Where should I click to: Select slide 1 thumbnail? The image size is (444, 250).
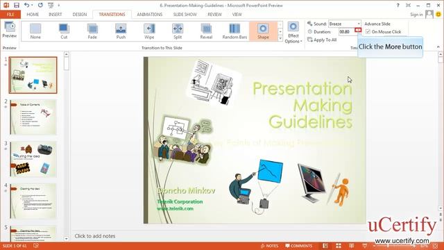click(x=33, y=75)
